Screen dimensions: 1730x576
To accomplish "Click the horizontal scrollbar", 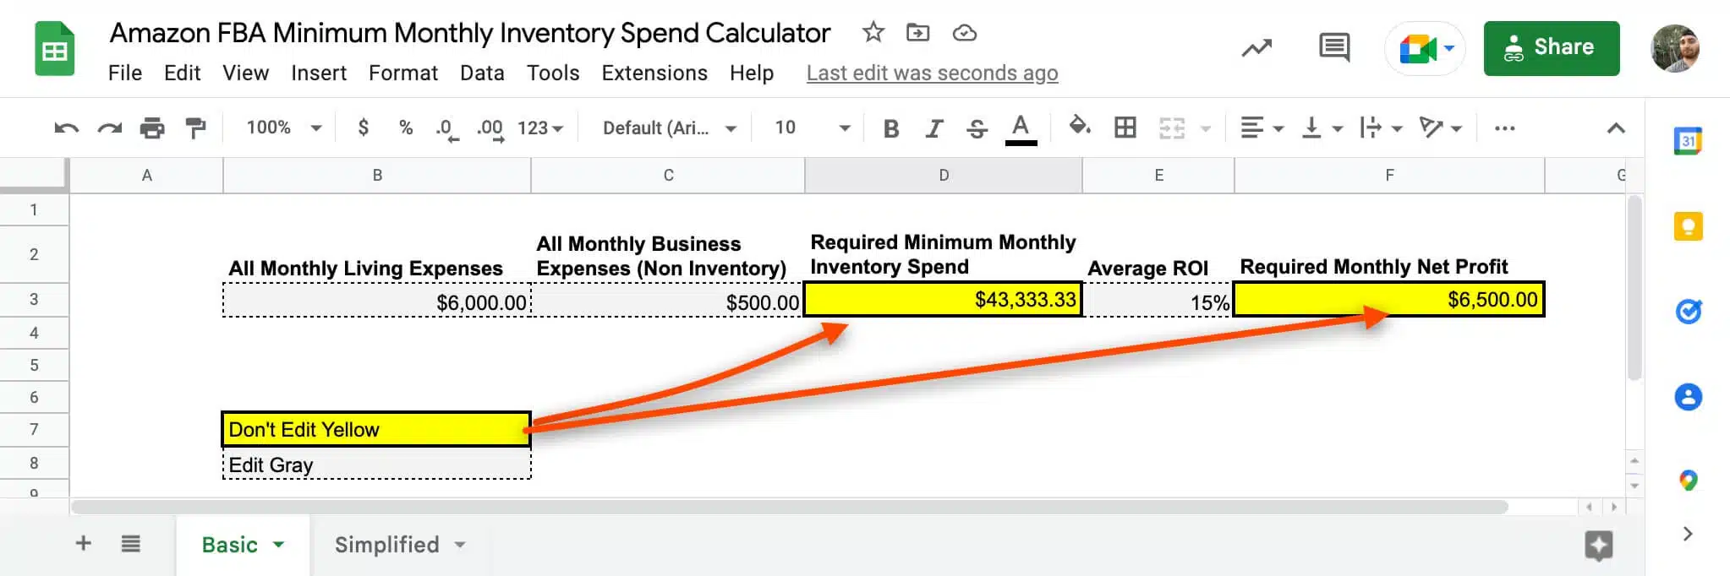I will (789, 507).
